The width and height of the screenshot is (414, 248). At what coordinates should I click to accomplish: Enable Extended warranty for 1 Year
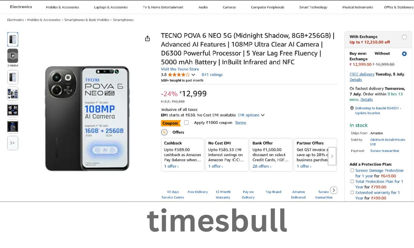tap(352, 193)
